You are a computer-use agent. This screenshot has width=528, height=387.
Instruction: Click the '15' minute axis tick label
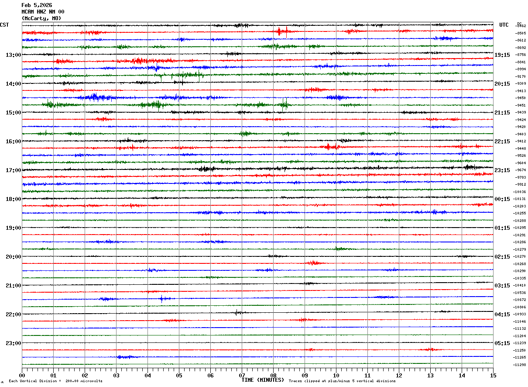click(x=493, y=375)
